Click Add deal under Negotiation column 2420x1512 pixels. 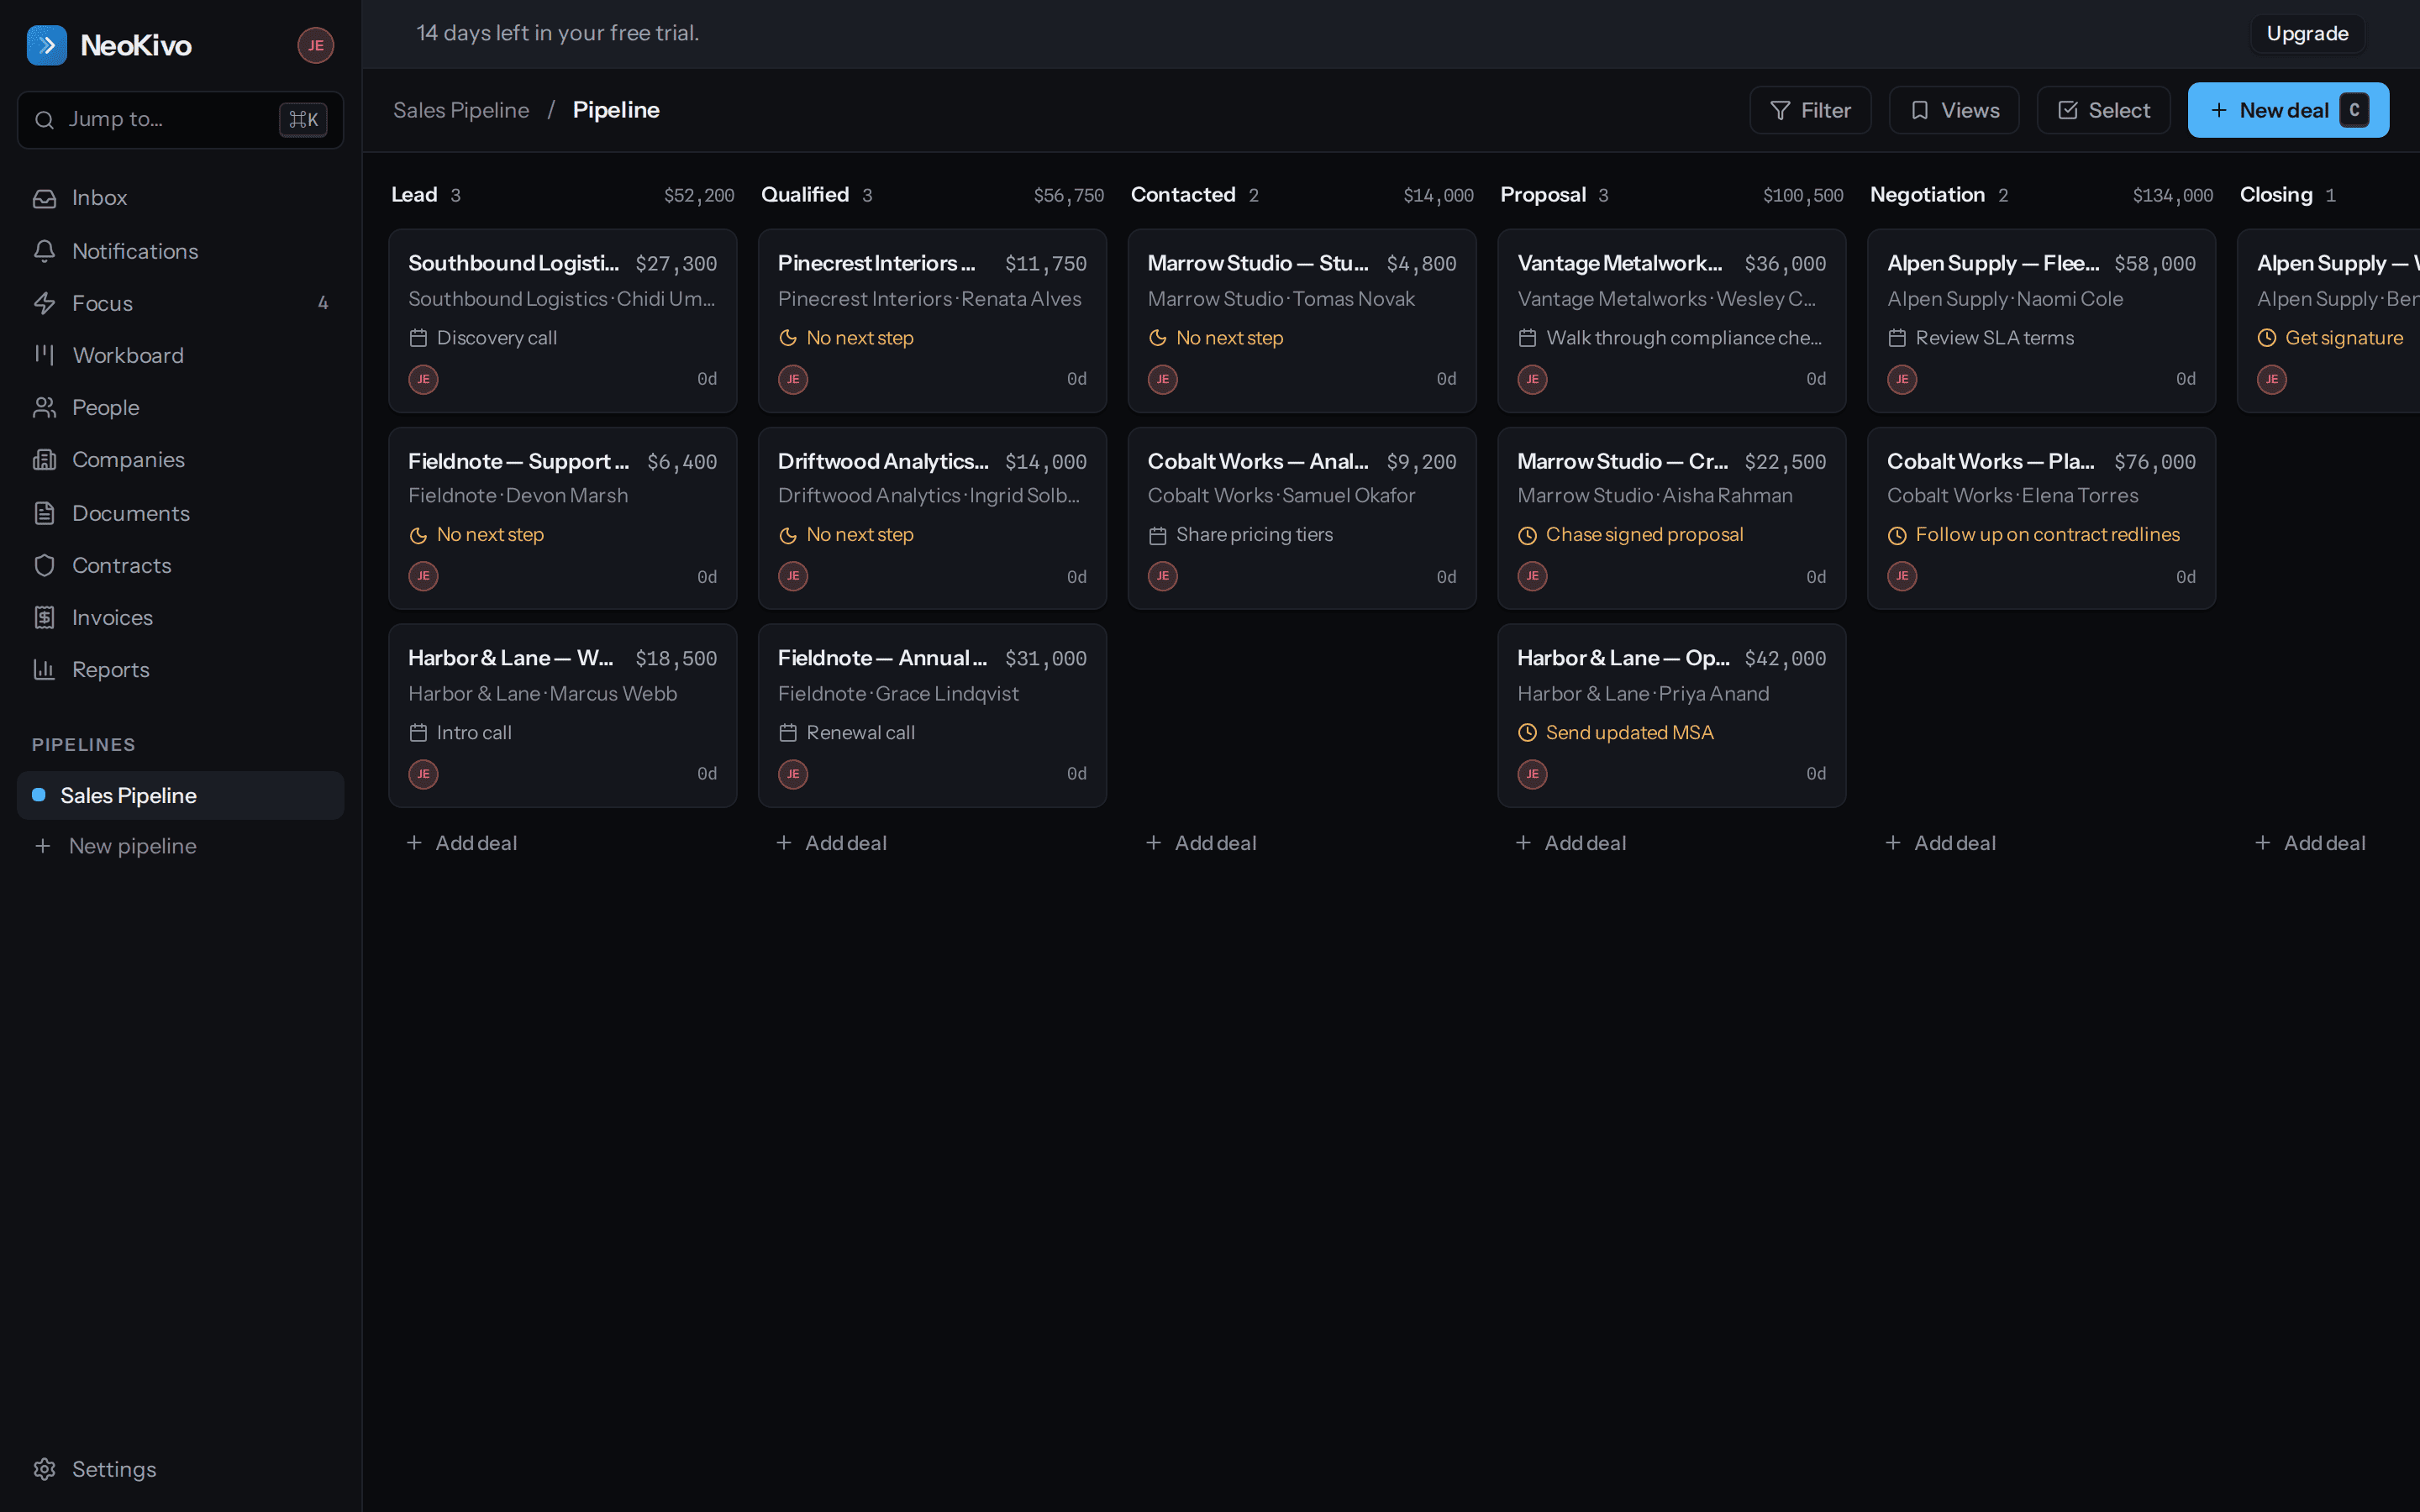(1941, 843)
